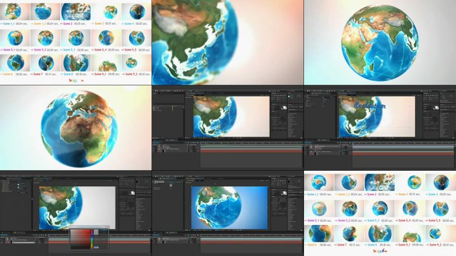Open the large blurred Asia close-up globe preview
This screenshot has width=456, height=256.
(227, 42)
